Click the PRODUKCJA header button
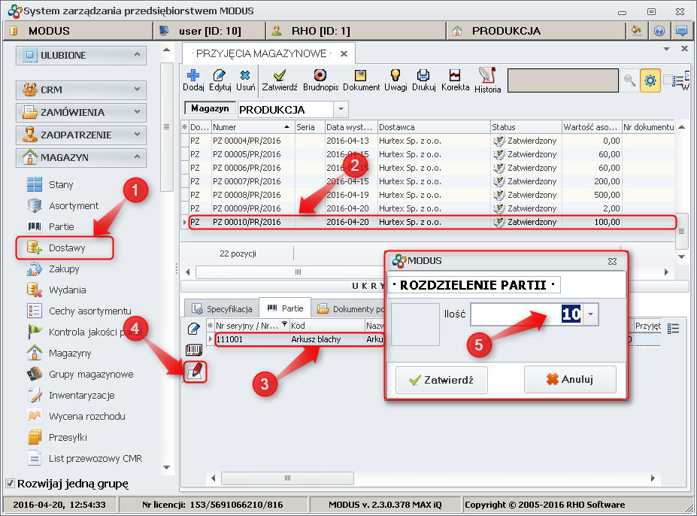 click(x=535, y=31)
